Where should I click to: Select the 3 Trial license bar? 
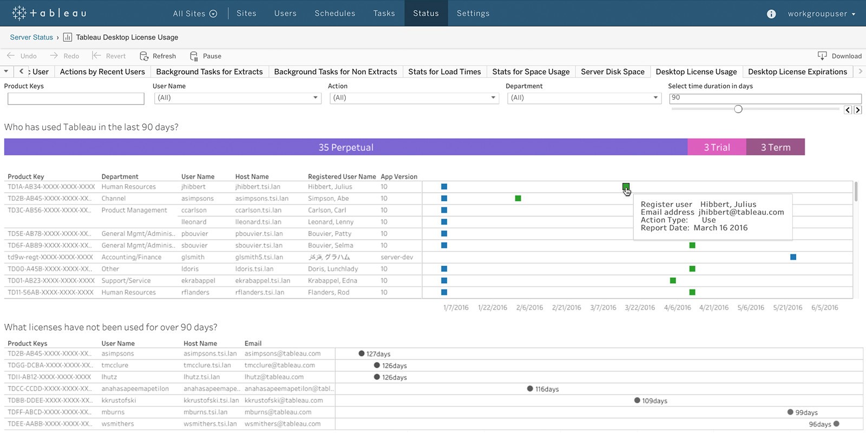717,147
